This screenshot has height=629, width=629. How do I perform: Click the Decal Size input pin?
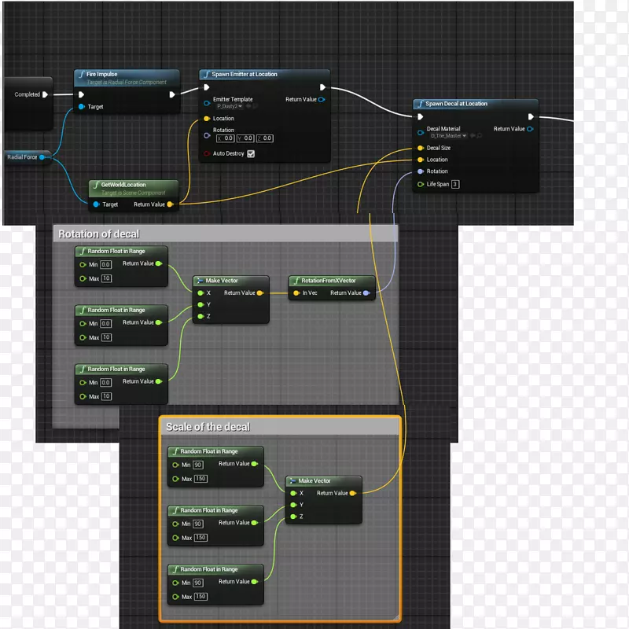421,148
